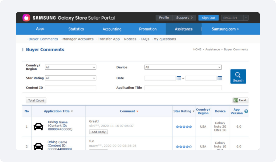Click Assistance in the breadcrumb
Image resolution: width=276 pixels, height=162 pixels.
pyautogui.click(x=212, y=49)
